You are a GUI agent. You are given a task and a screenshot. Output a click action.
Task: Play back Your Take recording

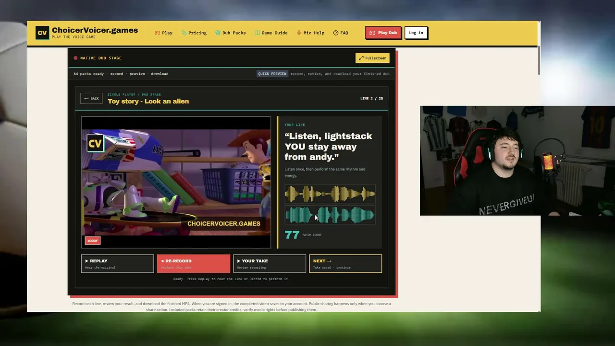(x=270, y=263)
